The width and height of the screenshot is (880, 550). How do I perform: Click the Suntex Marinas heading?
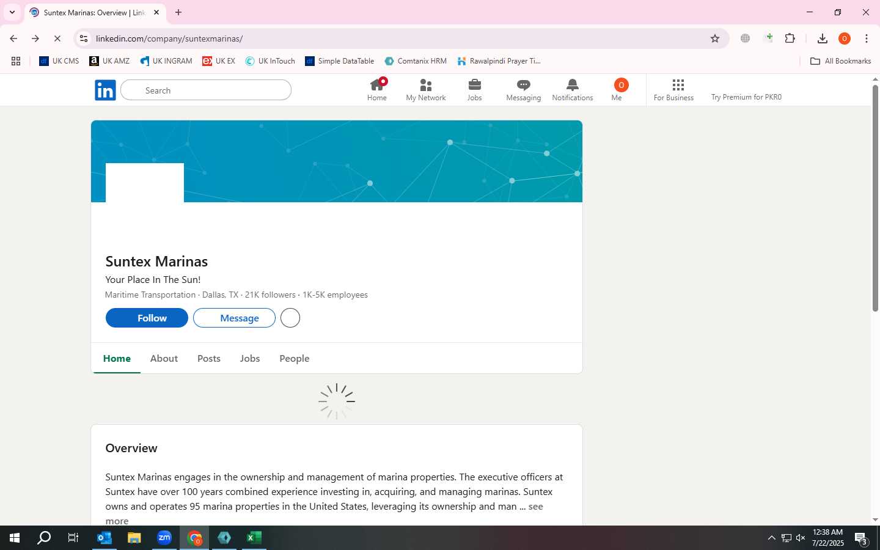(x=156, y=262)
